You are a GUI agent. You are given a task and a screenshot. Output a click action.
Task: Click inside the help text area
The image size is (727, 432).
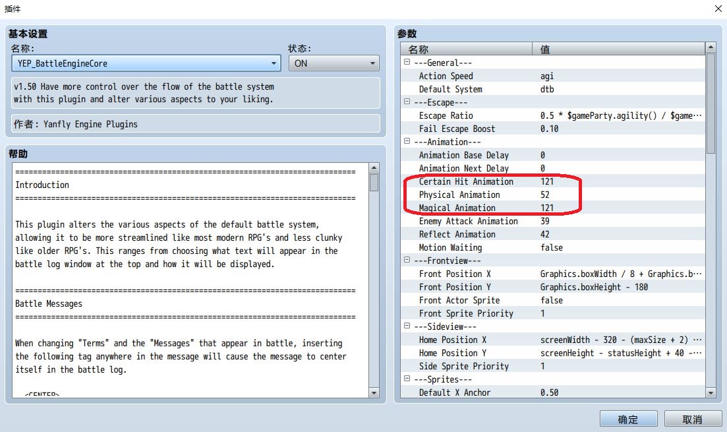[x=190, y=280]
